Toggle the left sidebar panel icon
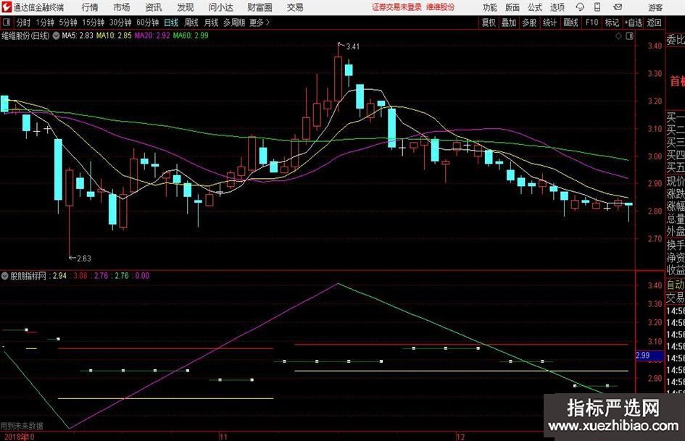The width and height of the screenshot is (685, 441). tap(7, 22)
